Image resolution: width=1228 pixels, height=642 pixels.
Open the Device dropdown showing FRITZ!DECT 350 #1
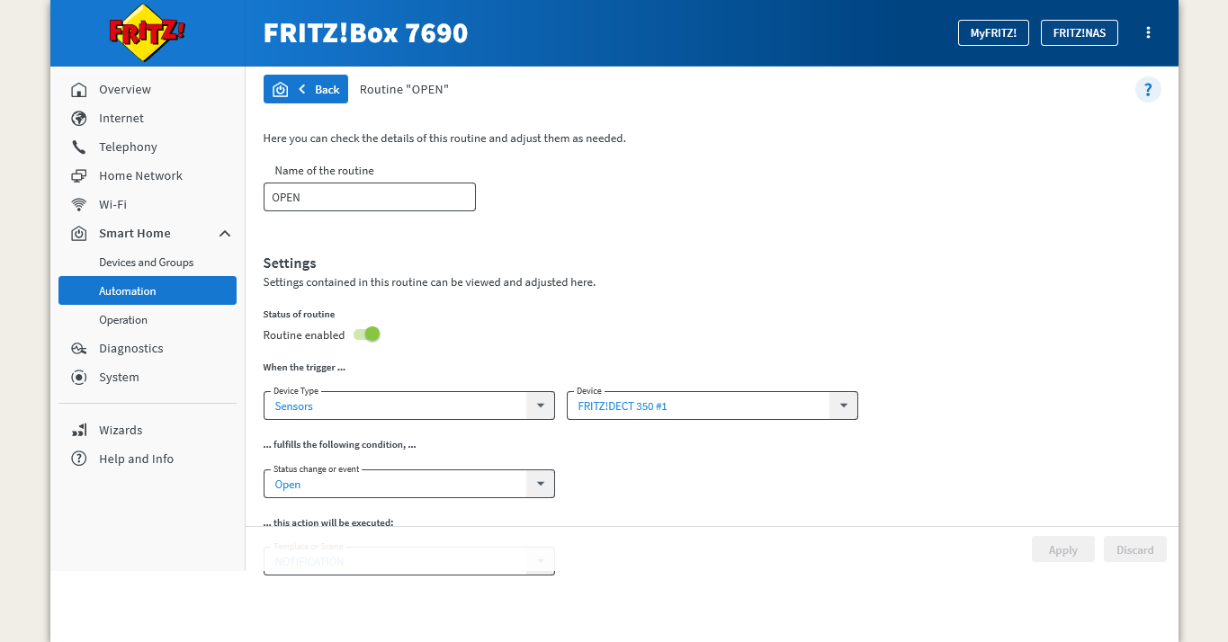(712, 406)
